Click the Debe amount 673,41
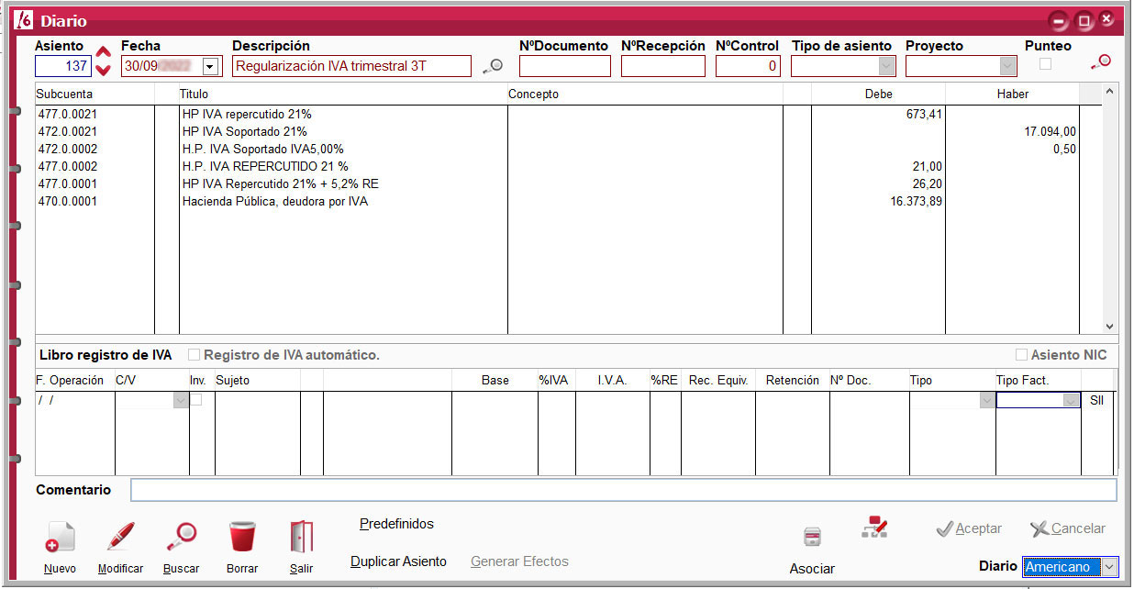1134x589 pixels. point(923,115)
